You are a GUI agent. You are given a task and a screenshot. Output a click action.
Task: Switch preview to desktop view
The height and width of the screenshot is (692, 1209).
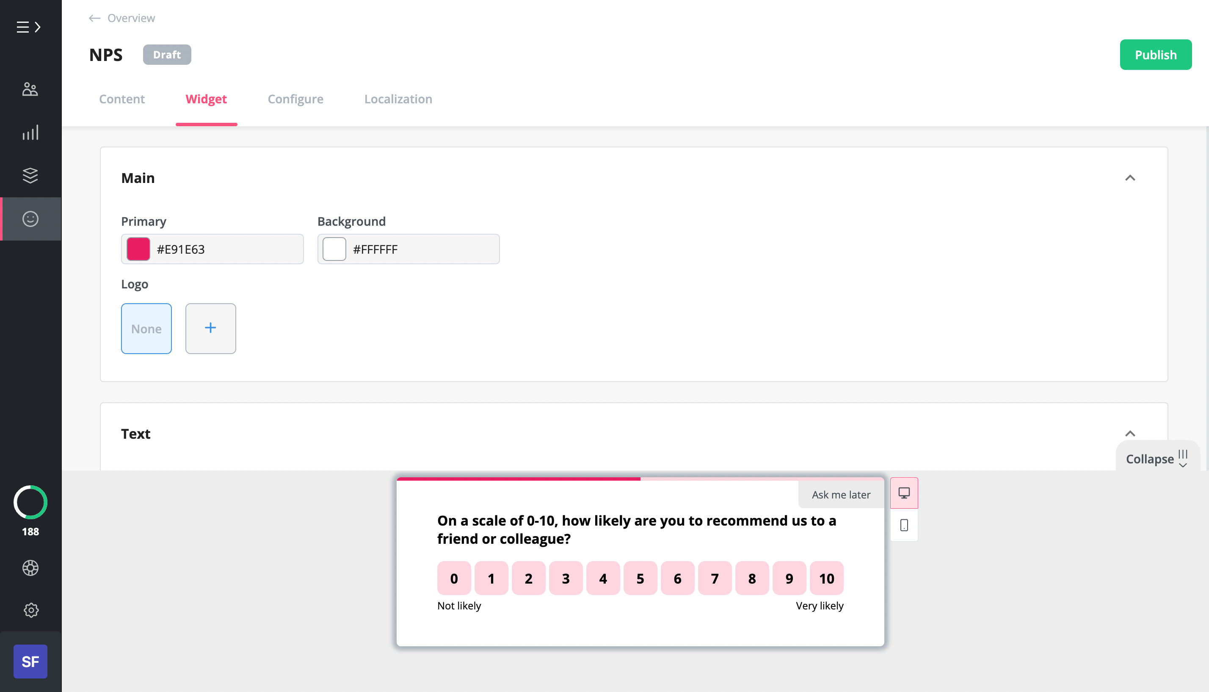(903, 493)
